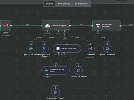Click the Vector Store diamond above Supabase node
134x100 pixels.
[x=56, y=66]
